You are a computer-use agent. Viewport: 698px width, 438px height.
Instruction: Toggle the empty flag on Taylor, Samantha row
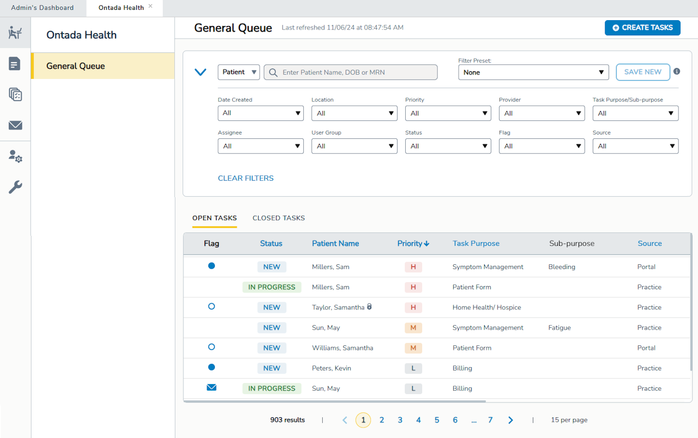pos(212,307)
